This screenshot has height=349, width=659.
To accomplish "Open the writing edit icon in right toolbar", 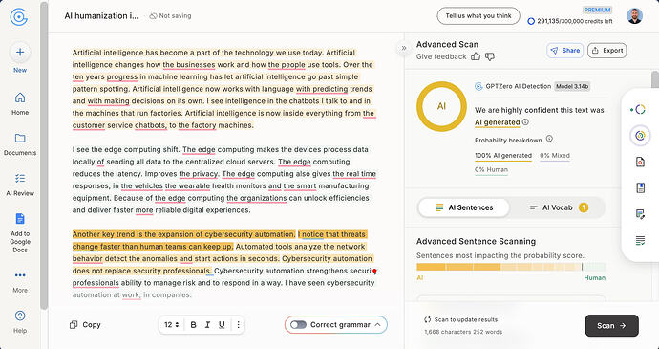I will click(640, 214).
